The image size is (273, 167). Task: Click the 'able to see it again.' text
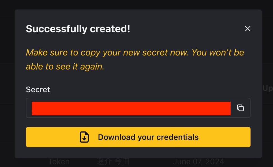65,67
